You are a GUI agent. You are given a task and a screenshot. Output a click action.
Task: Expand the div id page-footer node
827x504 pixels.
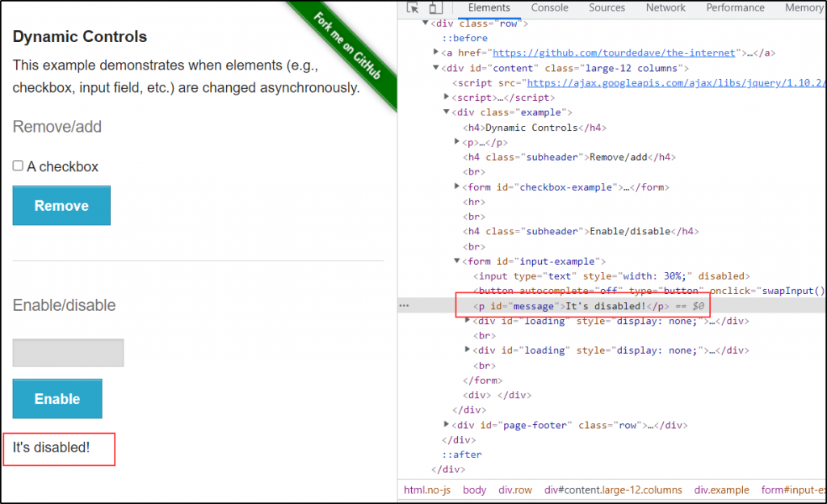click(446, 424)
